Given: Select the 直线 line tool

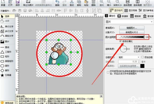Looking at the screenshot, I should point(8,47).
